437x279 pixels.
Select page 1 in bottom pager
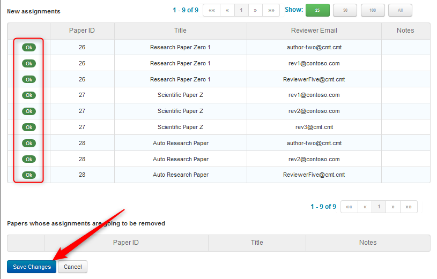coord(379,207)
